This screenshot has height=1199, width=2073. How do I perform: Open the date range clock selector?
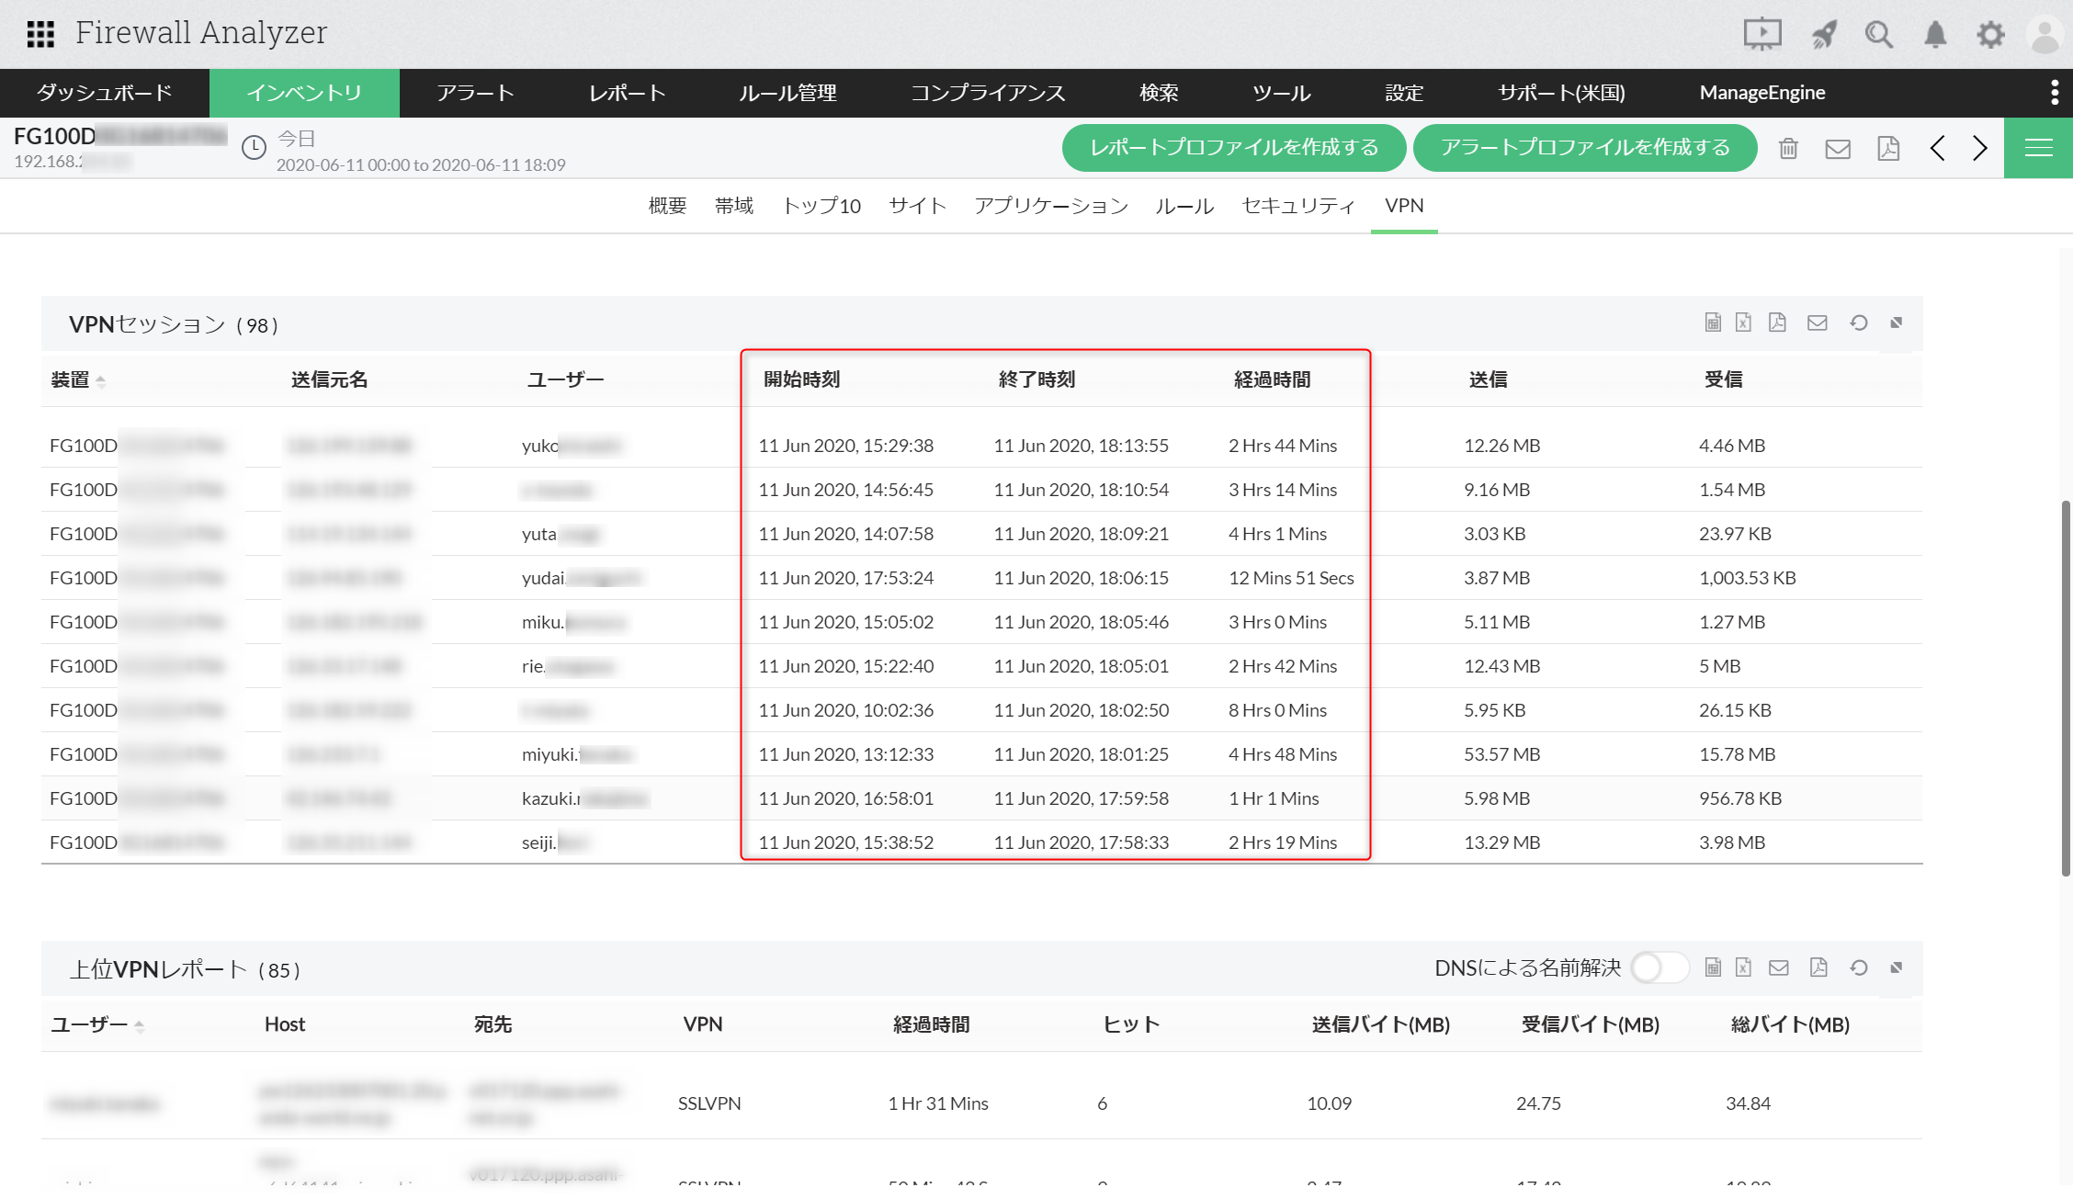coord(254,148)
